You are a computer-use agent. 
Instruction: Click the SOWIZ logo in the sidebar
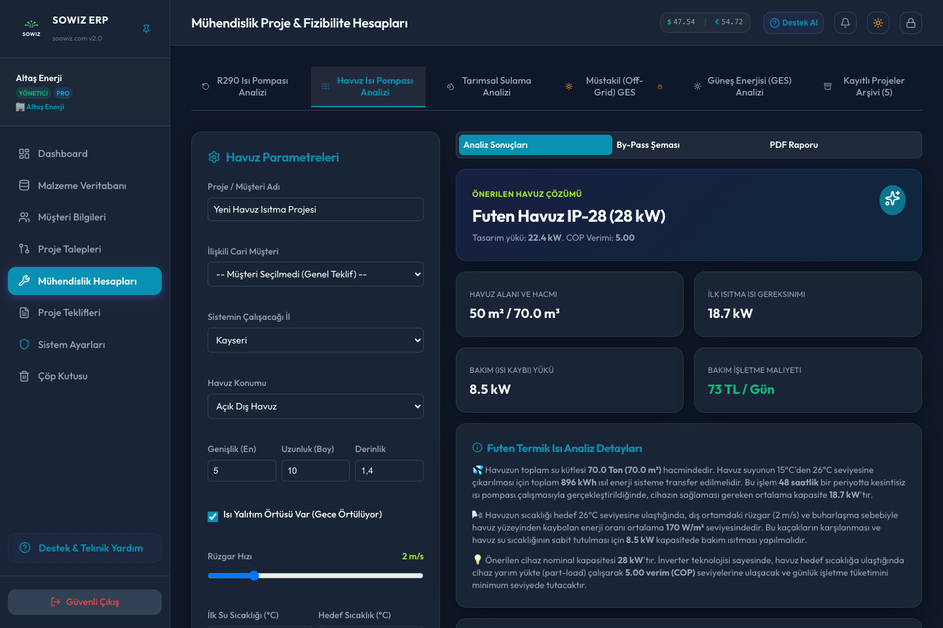(31, 28)
